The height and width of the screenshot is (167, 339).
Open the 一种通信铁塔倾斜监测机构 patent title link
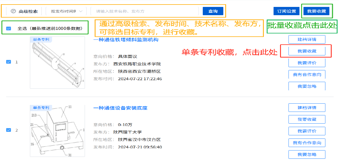[x=126, y=40]
